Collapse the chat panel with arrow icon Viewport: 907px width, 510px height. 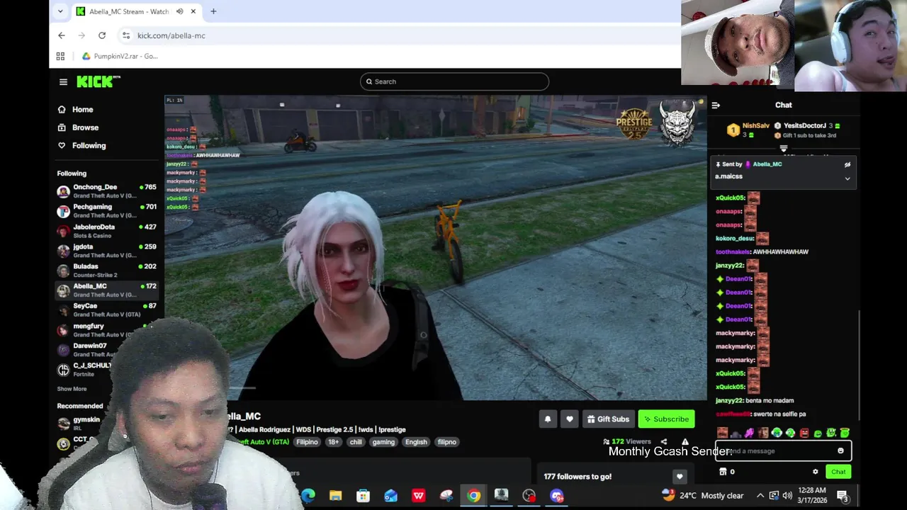point(716,105)
